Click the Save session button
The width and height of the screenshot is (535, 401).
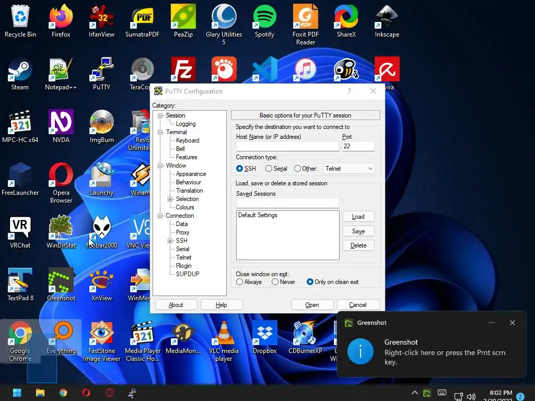coord(358,231)
